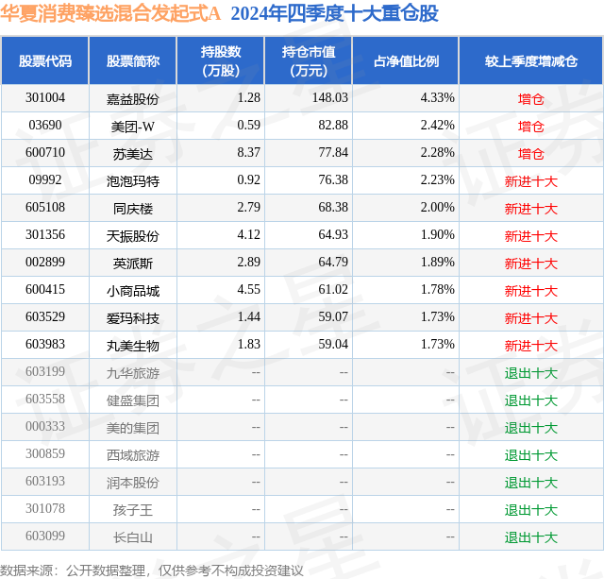Click 退出十大 in the 孩子王 row
The image size is (604, 579).
(531, 510)
